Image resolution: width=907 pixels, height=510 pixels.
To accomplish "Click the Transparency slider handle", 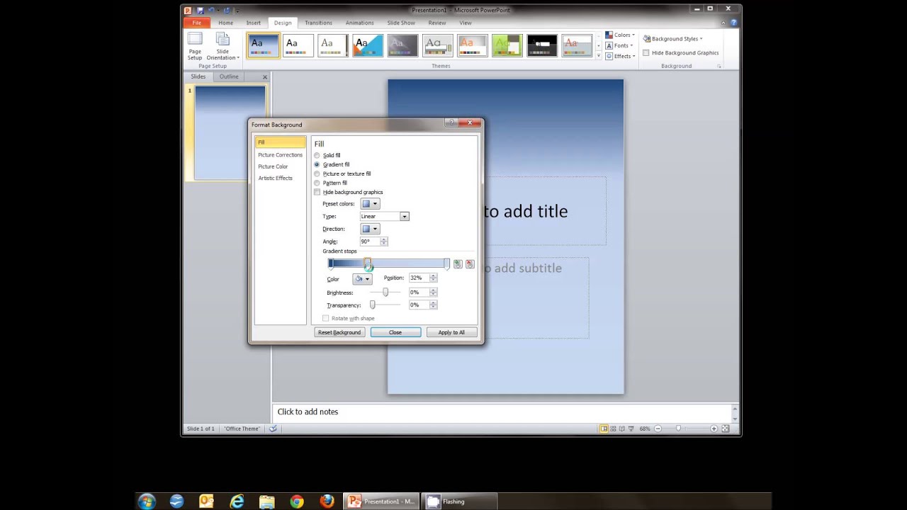I will click(x=373, y=305).
